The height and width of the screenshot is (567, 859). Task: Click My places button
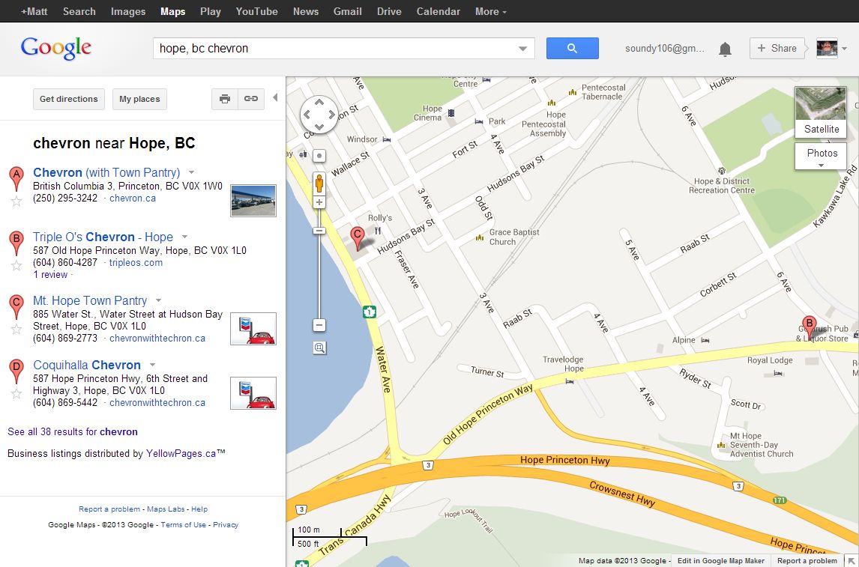pos(139,99)
